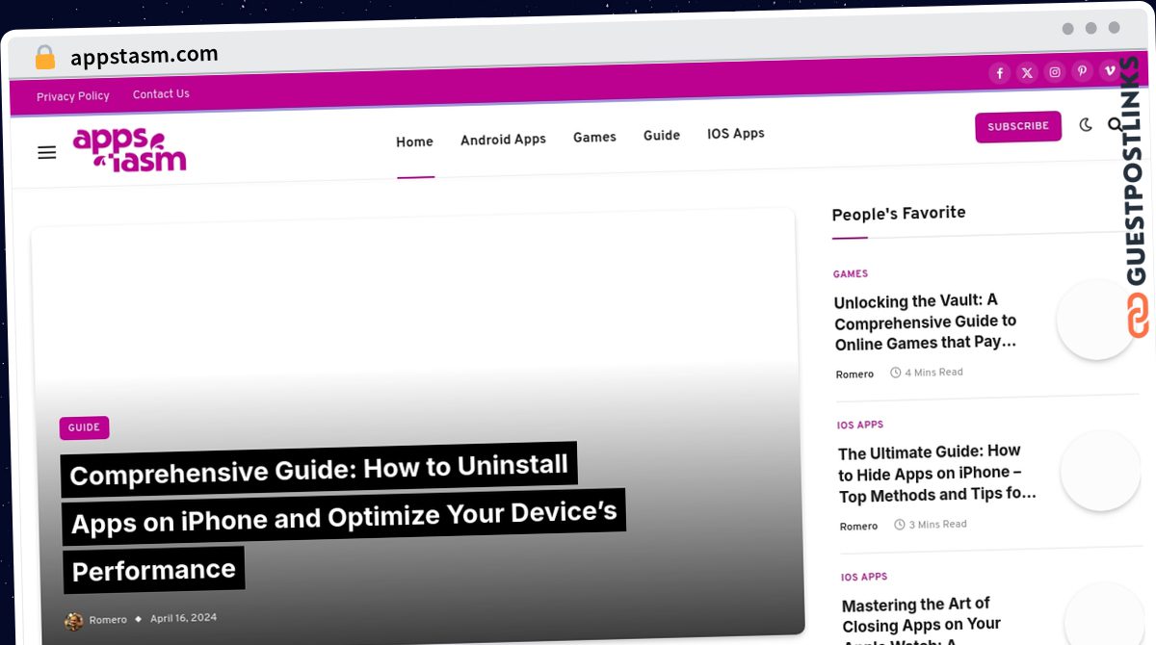Click the clock icon beside 4 Mins Read
1156x645 pixels.
[x=895, y=373]
